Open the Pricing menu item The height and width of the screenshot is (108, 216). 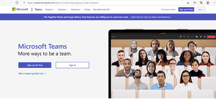pos(87,10)
